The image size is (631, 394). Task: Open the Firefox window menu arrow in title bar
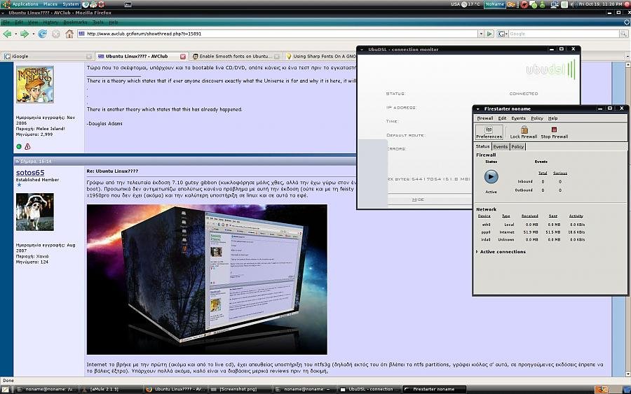click(x=3, y=13)
